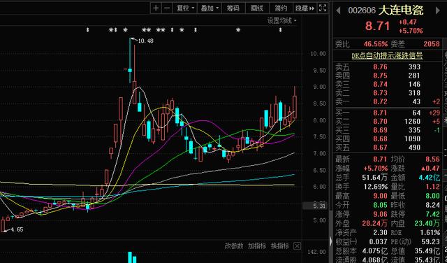Activate the 画线 drawing tool
This screenshot has width=447, height=263.
[257, 8]
